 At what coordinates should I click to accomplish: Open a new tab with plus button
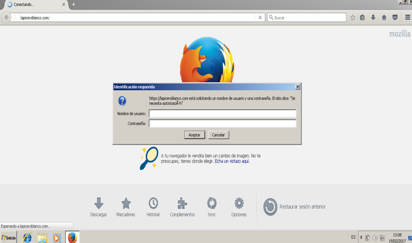click(74, 5)
